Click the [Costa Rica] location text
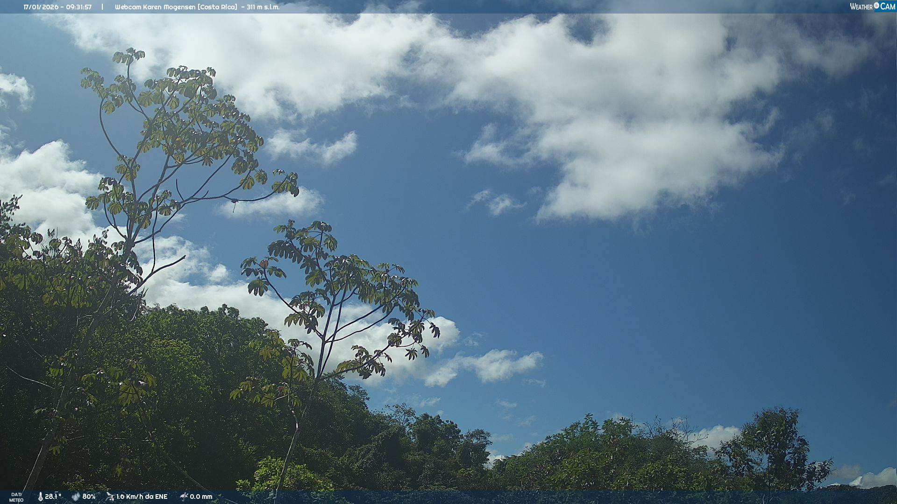 pos(217,7)
